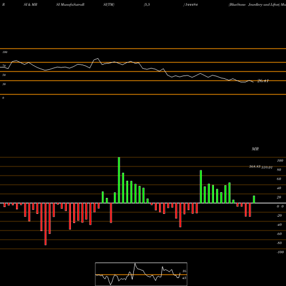Click the value 16 in mini chart
The width and height of the screenshot is (286, 286).
click(x=184, y=271)
